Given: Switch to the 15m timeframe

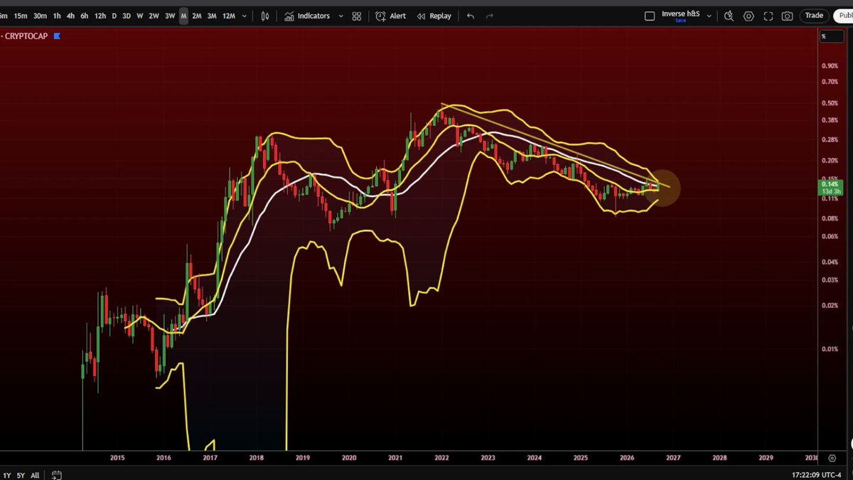Looking at the screenshot, I should [21, 16].
